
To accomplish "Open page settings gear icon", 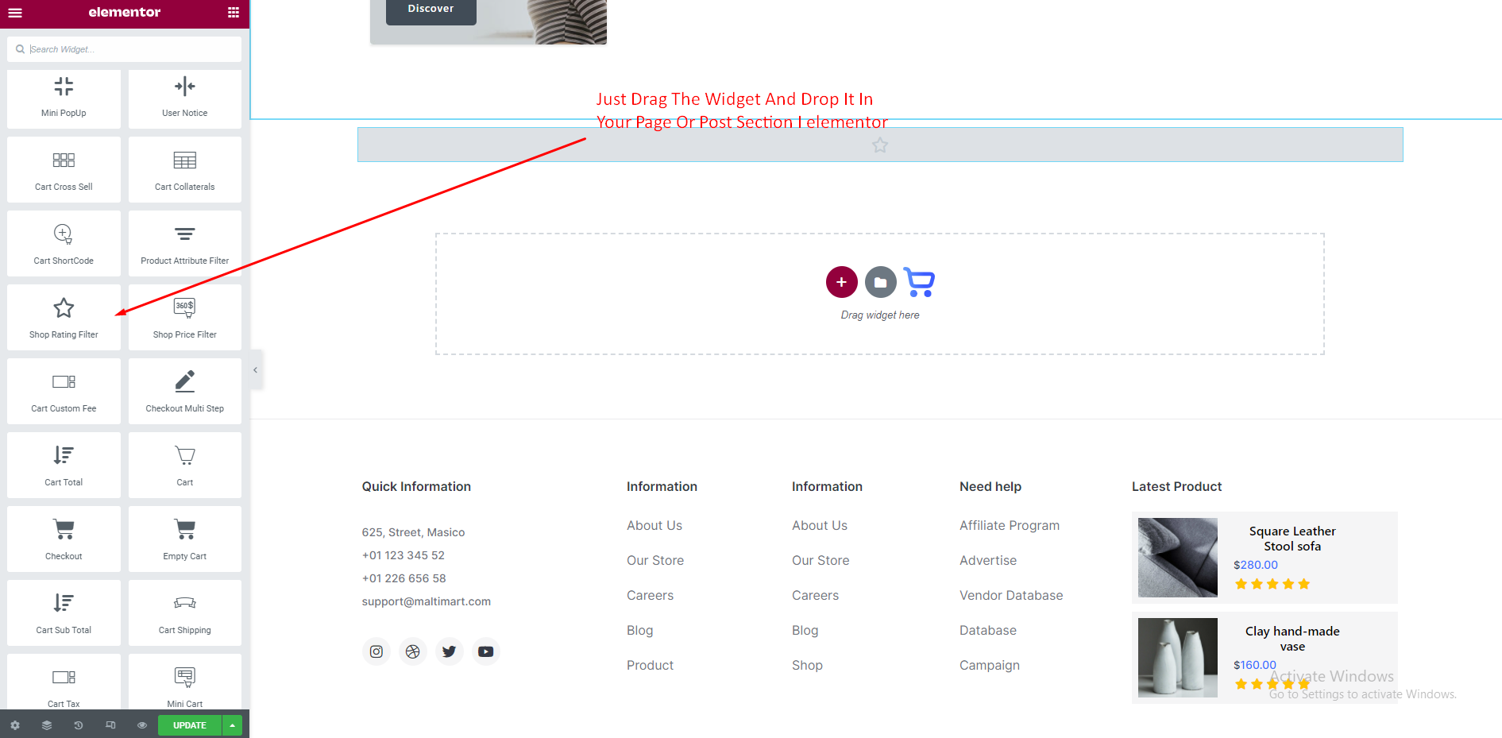I will coord(15,725).
